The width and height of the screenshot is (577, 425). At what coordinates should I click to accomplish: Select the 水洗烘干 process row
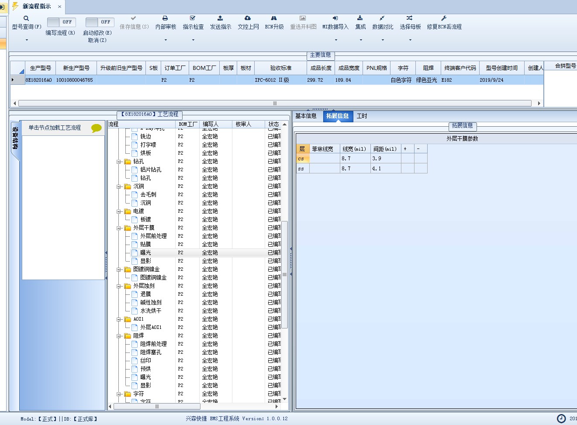[x=195, y=311]
